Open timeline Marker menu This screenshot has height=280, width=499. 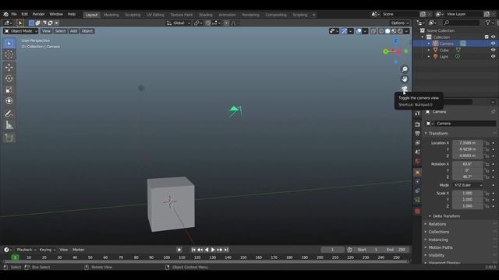point(78,250)
